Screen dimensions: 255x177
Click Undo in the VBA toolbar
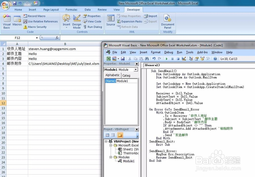(x=154, y=59)
